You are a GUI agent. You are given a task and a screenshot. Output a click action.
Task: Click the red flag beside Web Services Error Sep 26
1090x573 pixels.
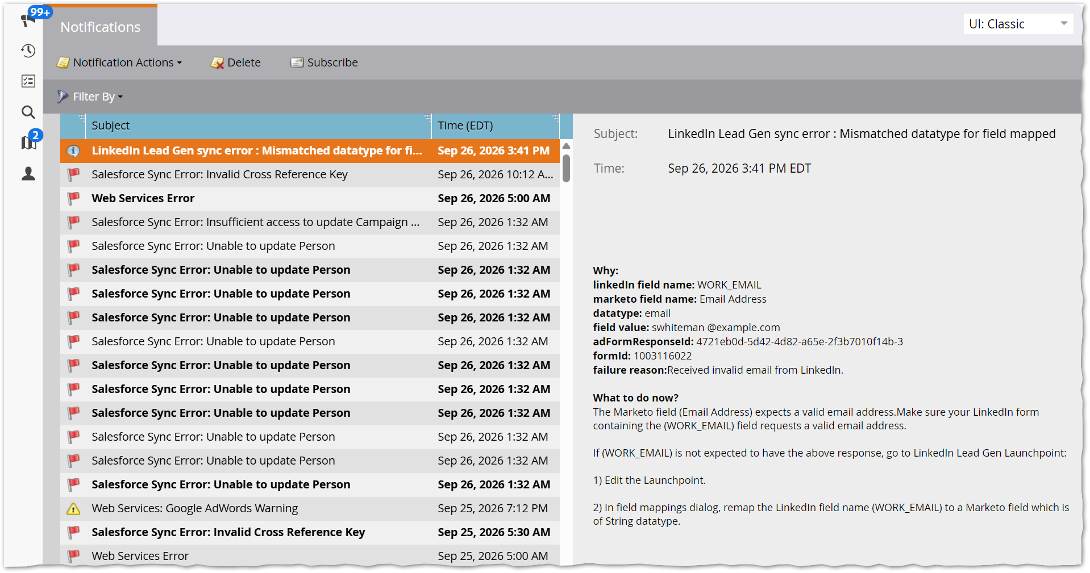pos(73,198)
